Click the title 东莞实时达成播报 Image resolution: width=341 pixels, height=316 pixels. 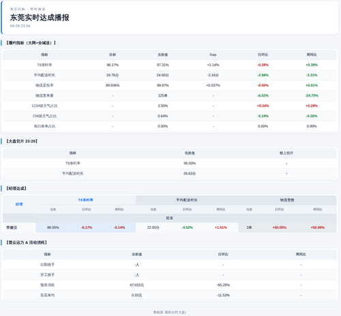coord(40,18)
